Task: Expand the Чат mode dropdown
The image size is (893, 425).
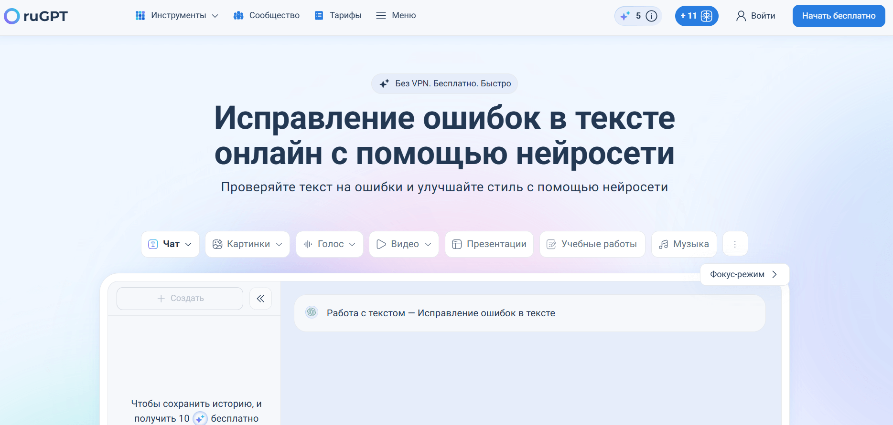Action: [x=170, y=244]
